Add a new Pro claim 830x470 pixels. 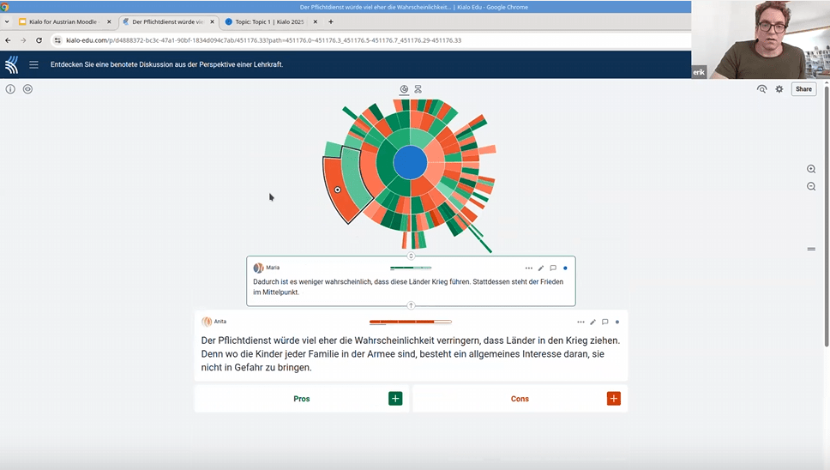[394, 399]
